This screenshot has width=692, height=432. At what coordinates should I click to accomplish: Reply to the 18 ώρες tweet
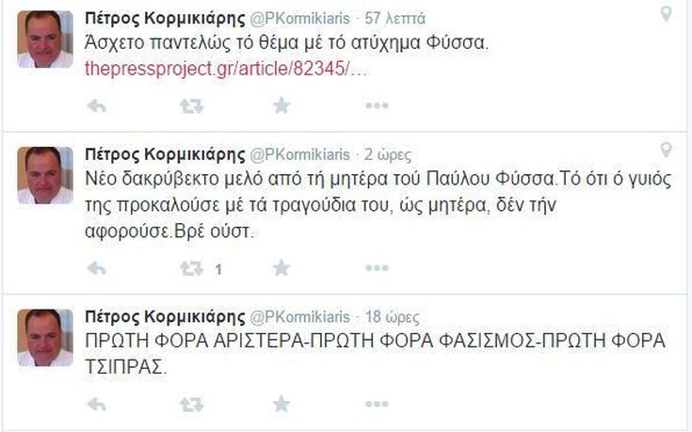(x=96, y=404)
